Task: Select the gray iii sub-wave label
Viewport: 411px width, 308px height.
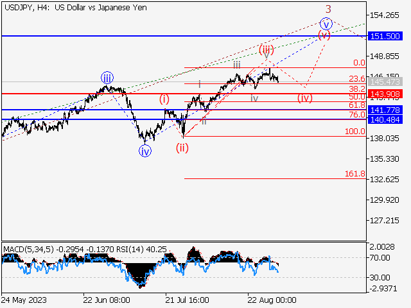Action: tap(237, 65)
